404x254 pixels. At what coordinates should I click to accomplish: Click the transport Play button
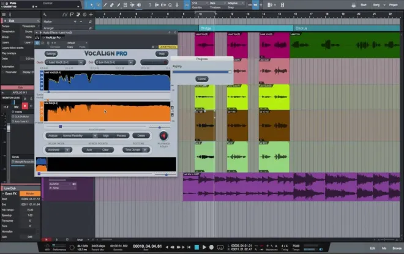pos(204,247)
